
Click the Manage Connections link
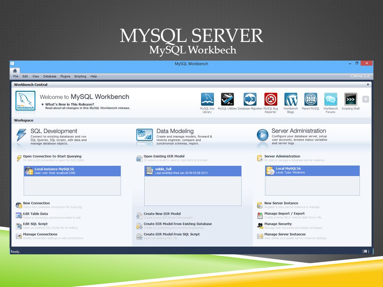coord(40,234)
